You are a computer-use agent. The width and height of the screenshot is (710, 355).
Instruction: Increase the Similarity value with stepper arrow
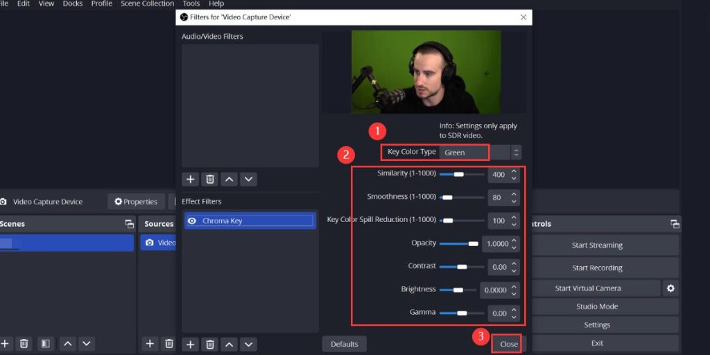514,171
